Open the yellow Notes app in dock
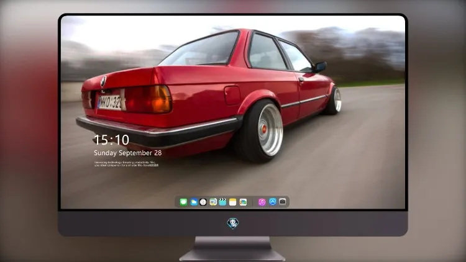 pos(233,202)
